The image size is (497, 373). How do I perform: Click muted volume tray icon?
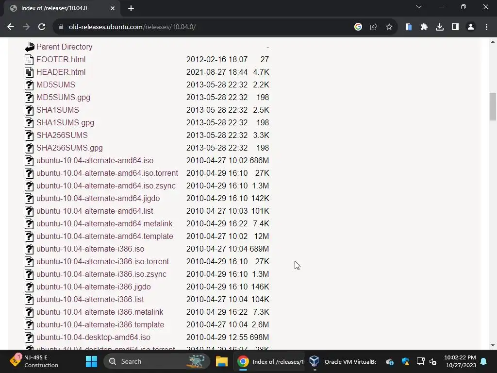433,361
